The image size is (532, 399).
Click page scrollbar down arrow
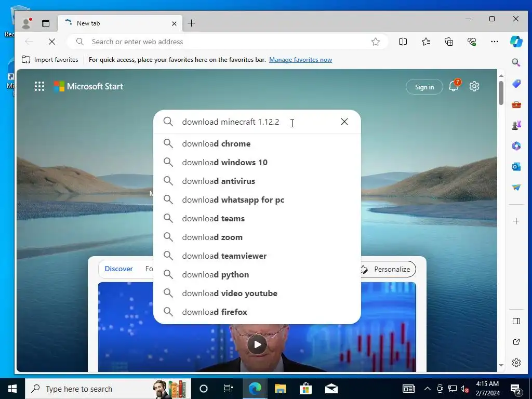tap(501, 365)
